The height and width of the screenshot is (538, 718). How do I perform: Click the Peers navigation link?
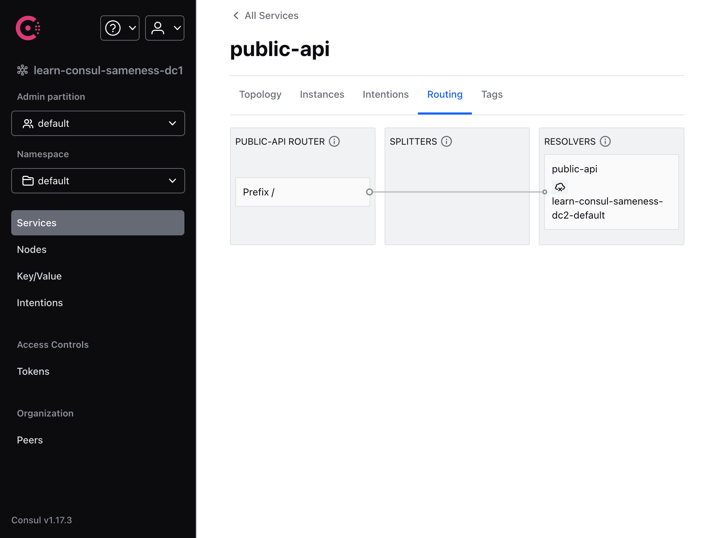tap(29, 440)
